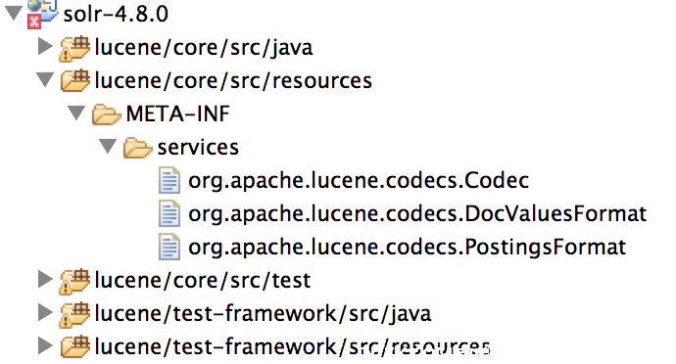Click the solr-4.8.0 project icon
Viewport: 676px width, 364px height.
[x=42, y=14]
